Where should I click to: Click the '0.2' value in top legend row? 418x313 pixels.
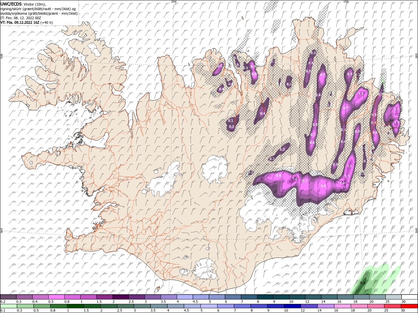3,302
